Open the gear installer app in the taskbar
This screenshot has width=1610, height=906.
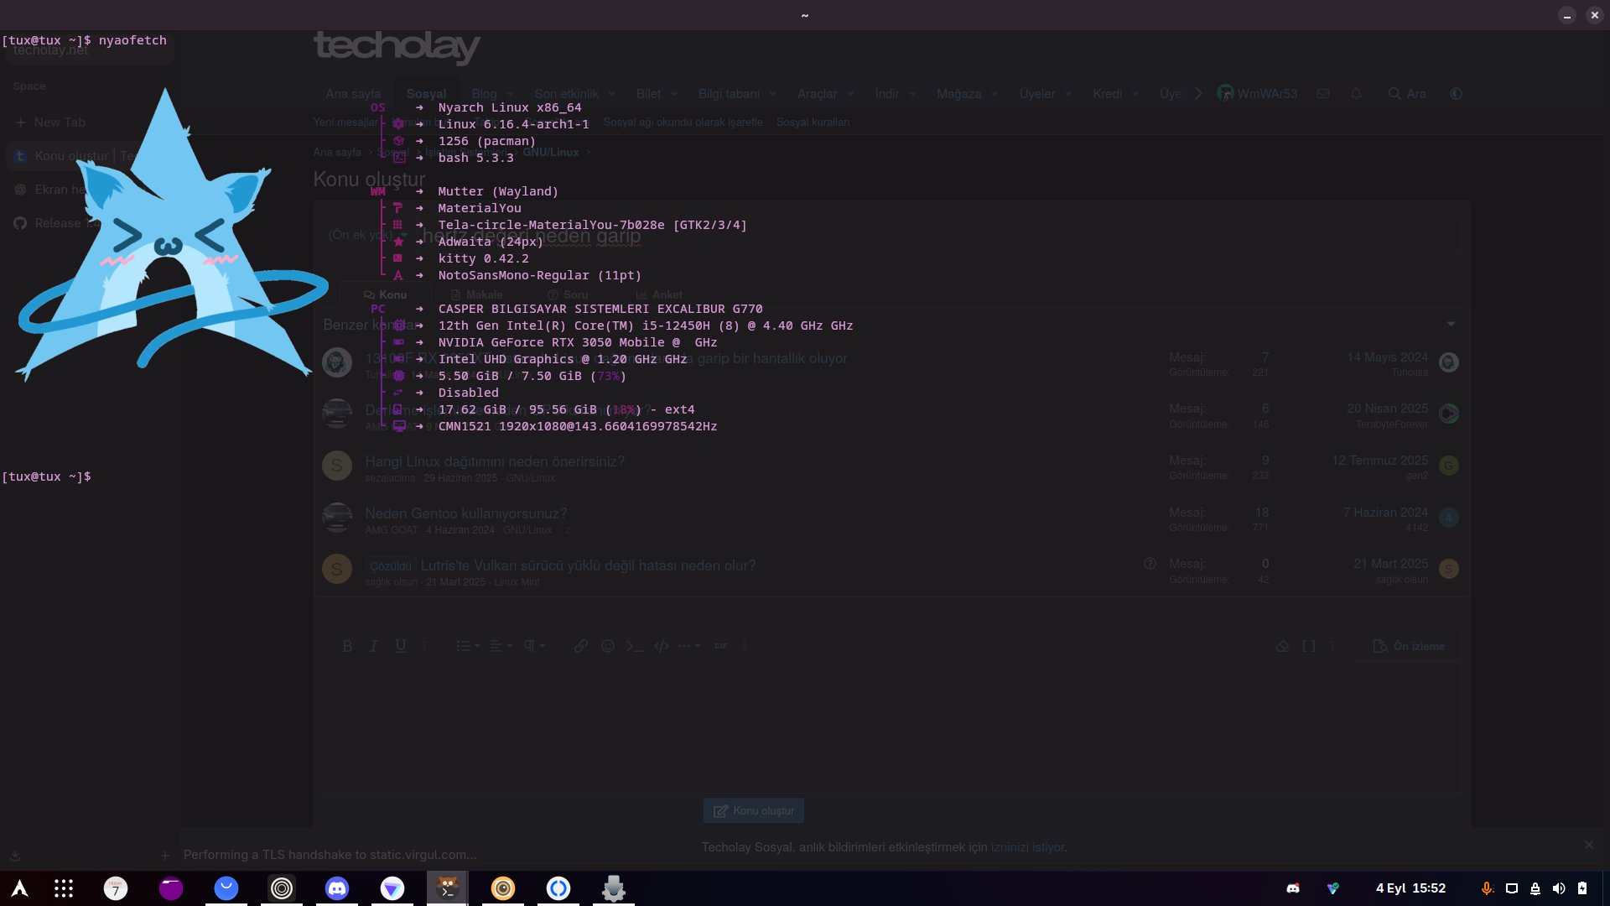click(614, 888)
